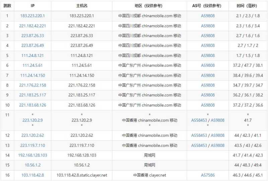Click region text 中国香港 clayer.net
Viewport: 268px width, 181px height.
pyautogui.click(x=149, y=175)
